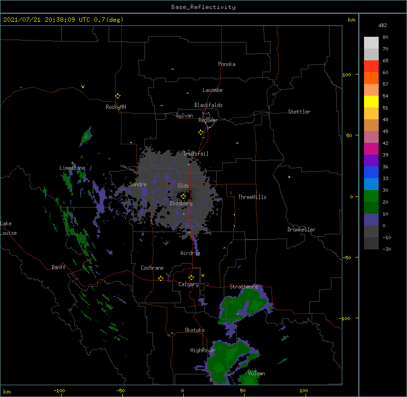Click the Lacombe city label

(212, 90)
